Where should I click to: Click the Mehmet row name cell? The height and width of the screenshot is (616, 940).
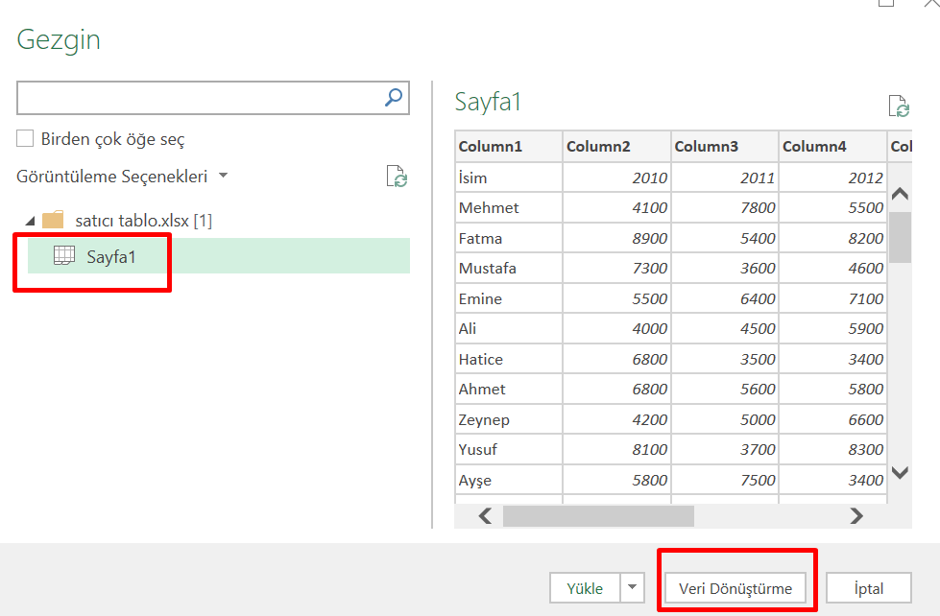(x=509, y=207)
